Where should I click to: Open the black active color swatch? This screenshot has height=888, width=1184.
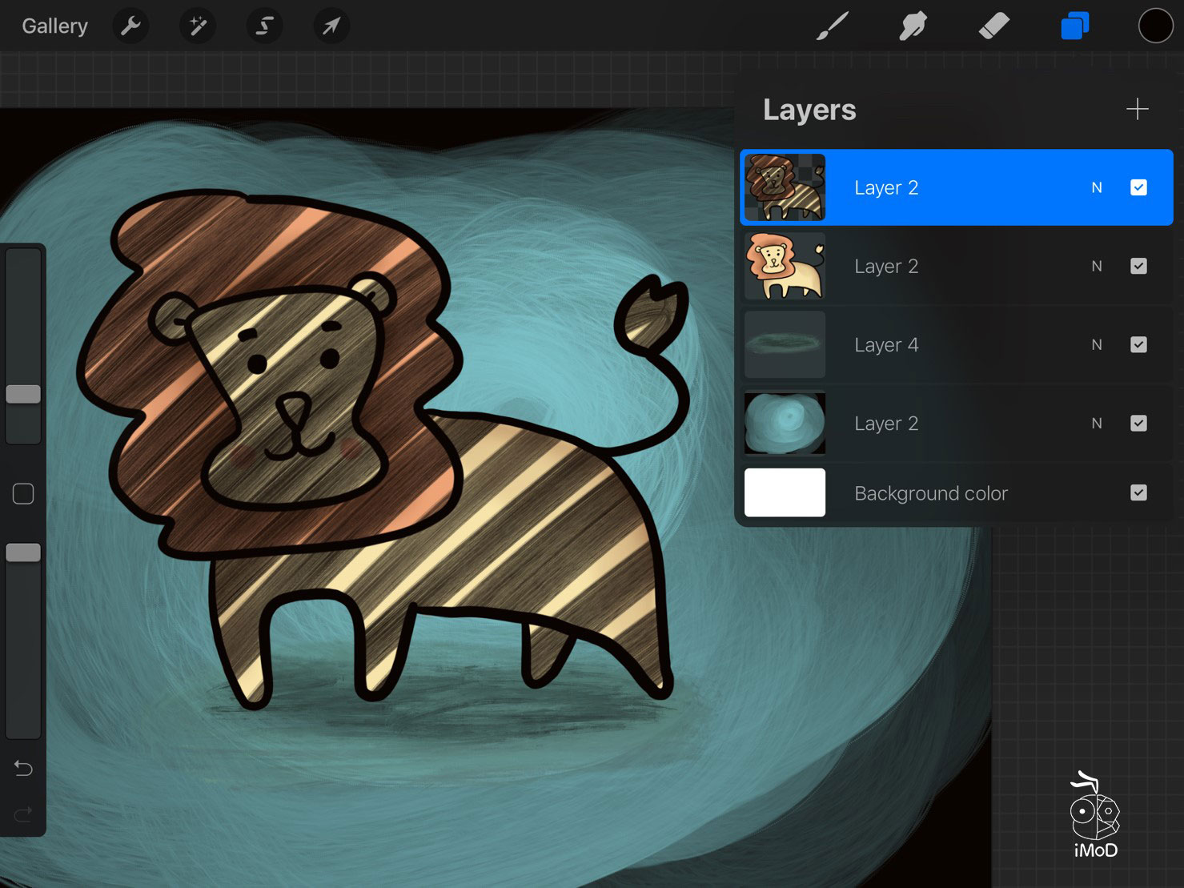pyautogui.click(x=1155, y=26)
